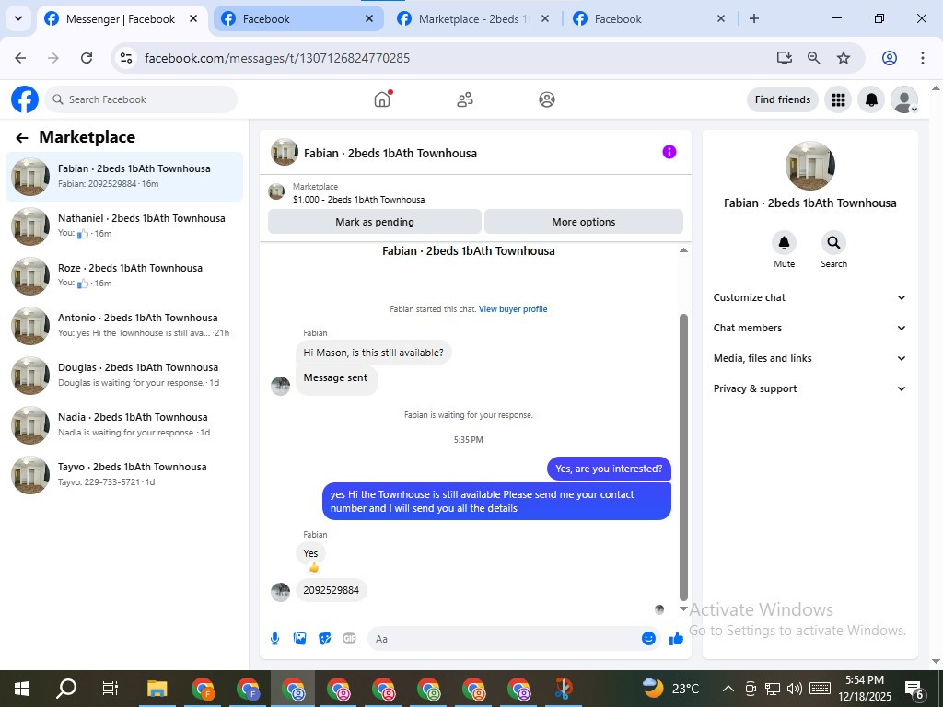
Task: Expand the Chat members section
Action: coord(809,328)
